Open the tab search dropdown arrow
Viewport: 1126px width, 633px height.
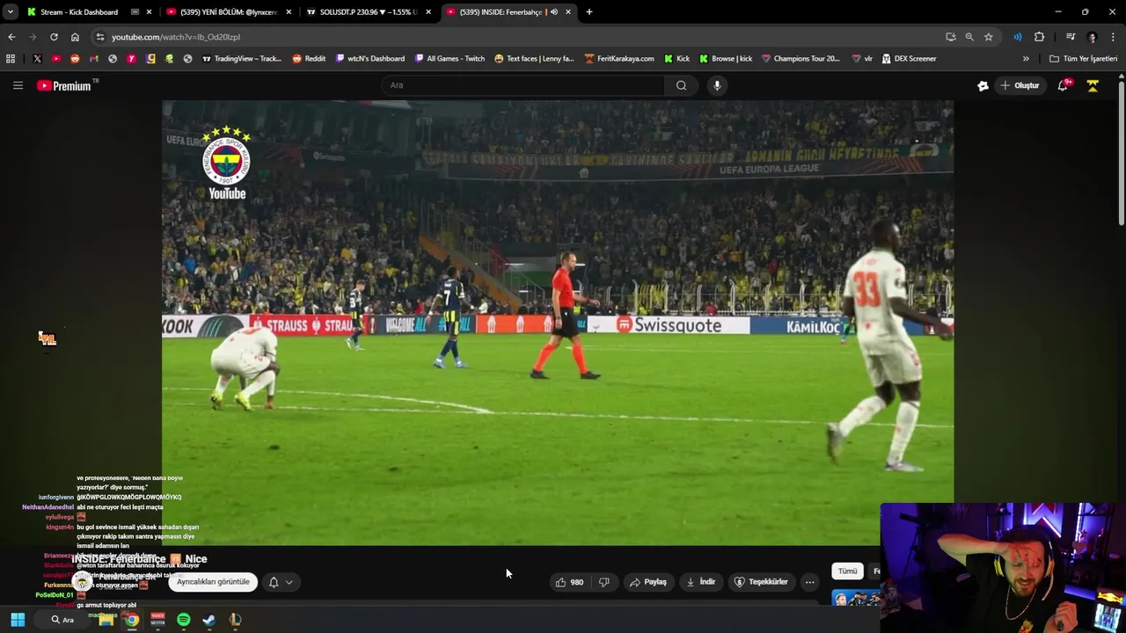(x=11, y=11)
